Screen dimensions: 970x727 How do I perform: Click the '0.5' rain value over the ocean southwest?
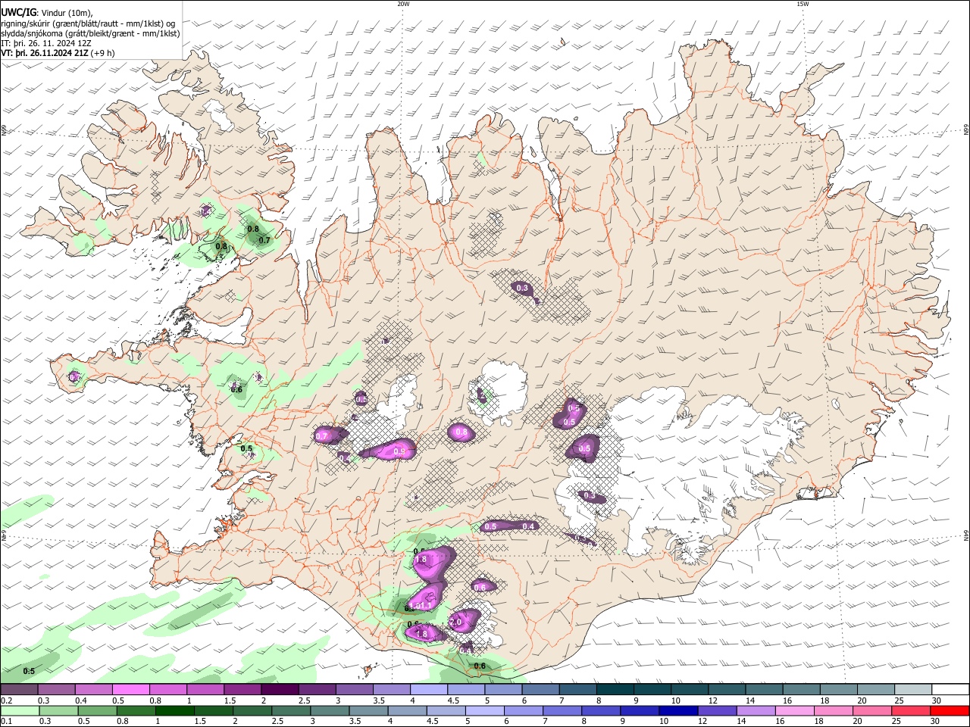pyautogui.click(x=29, y=672)
